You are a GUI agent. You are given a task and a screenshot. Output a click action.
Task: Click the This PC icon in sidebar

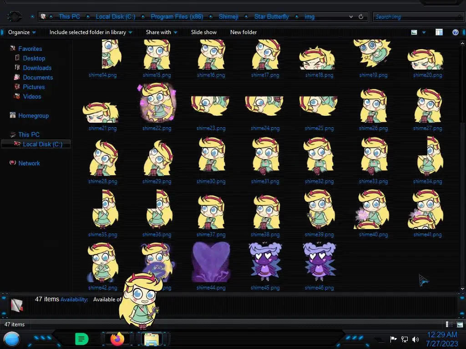(13, 135)
